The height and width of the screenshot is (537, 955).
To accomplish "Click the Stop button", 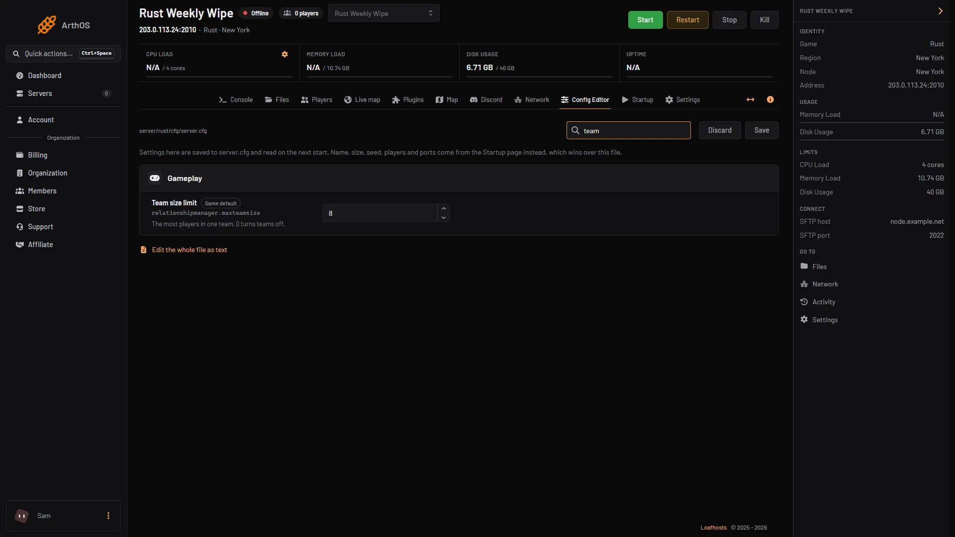I will click(729, 20).
